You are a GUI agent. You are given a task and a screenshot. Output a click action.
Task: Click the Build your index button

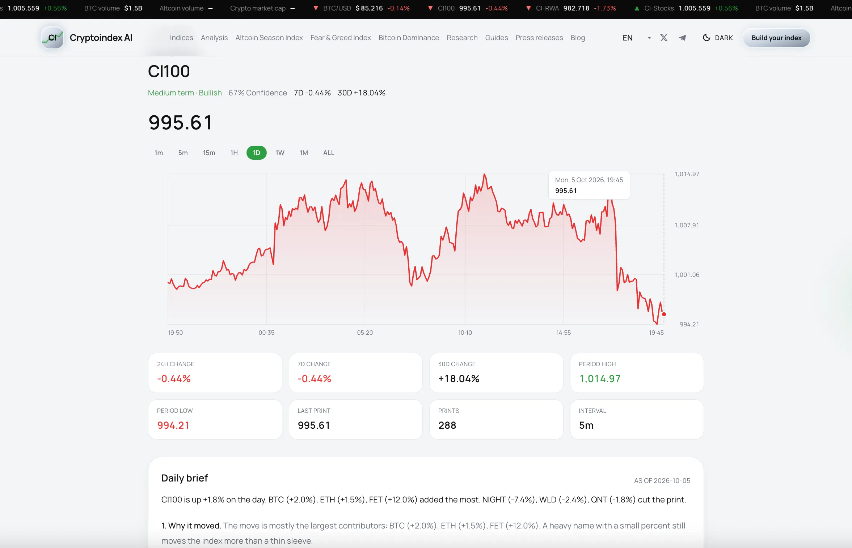[776, 38]
